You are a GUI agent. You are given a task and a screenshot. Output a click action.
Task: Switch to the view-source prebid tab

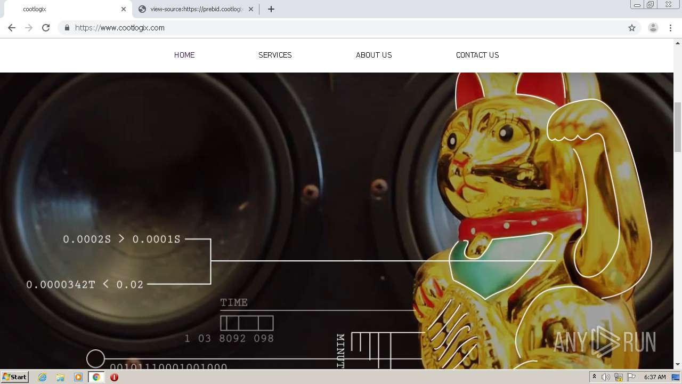pos(196,9)
